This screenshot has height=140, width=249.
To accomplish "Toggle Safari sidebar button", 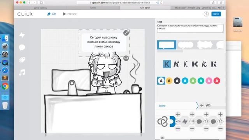I will coord(41,3).
